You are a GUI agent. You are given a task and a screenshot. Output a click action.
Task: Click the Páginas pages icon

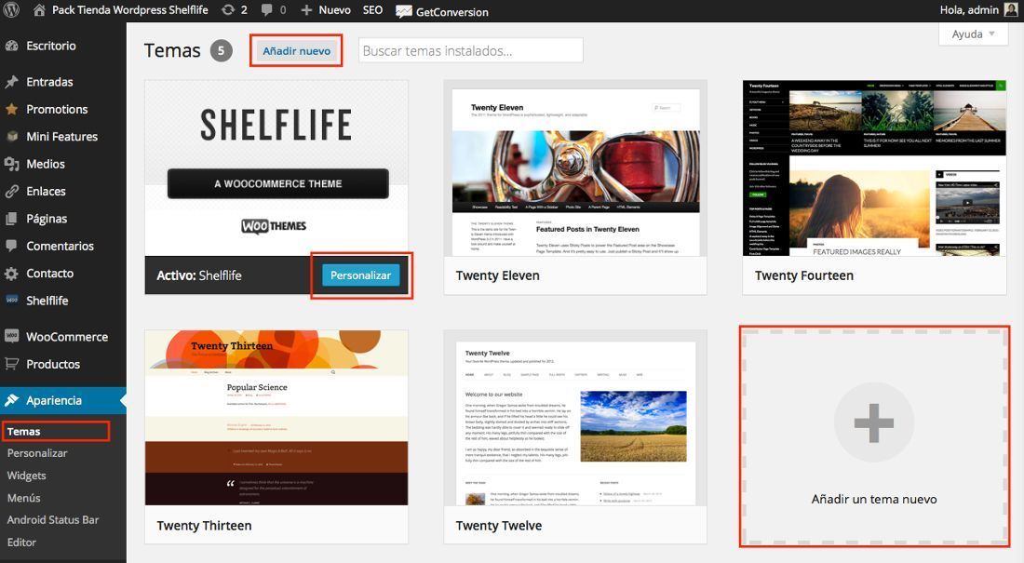12,219
